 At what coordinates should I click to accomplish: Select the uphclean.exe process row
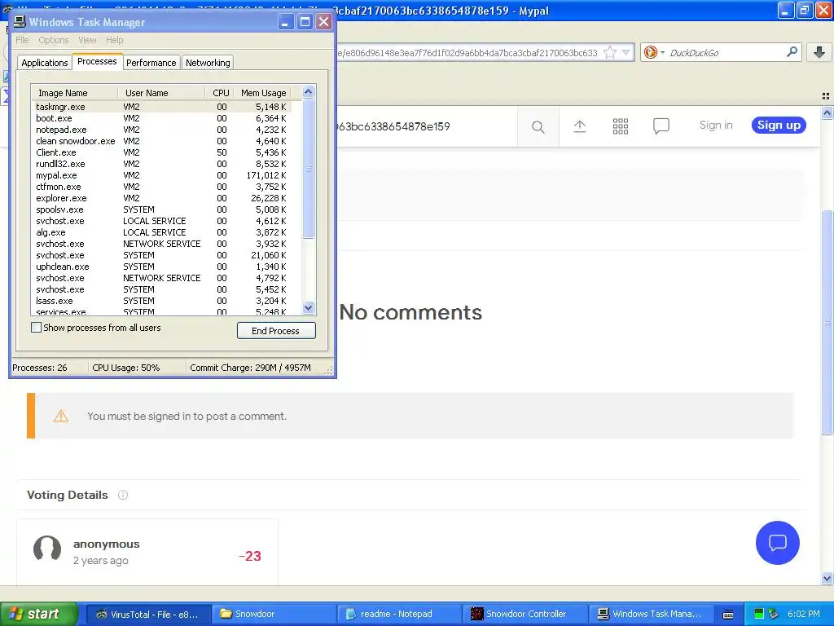tap(162, 267)
